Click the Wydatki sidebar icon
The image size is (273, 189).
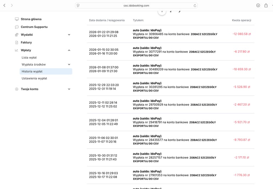point(17,34)
